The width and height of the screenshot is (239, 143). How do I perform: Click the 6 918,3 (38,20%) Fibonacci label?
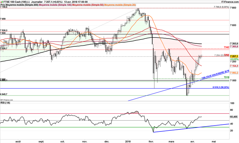point(221,87)
